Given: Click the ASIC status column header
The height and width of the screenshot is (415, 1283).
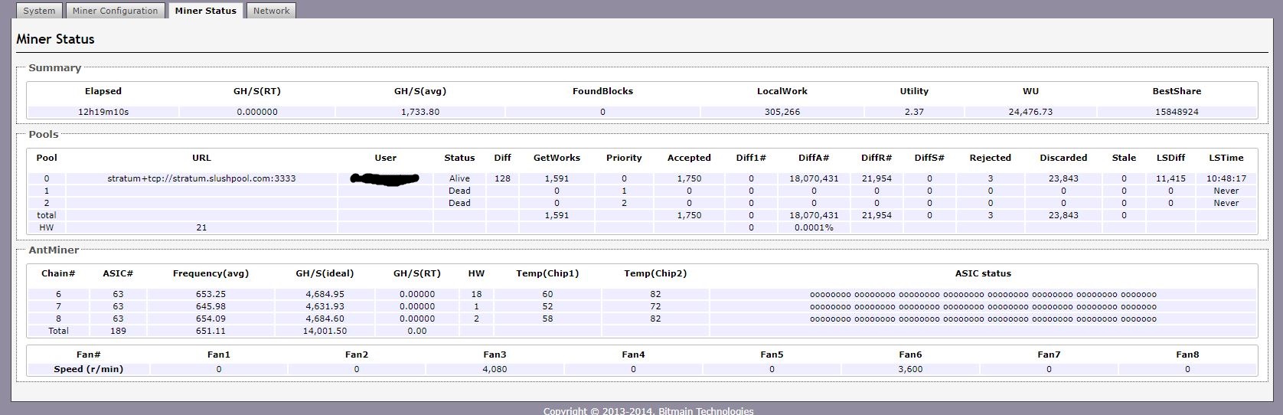Looking at the screenshot, I should [983, 273].
